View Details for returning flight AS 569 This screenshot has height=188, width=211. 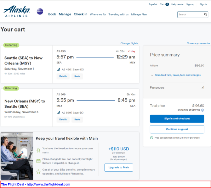tap(63, 119)
